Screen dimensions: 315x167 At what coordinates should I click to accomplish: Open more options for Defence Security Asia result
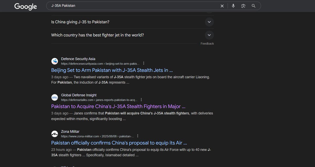coord(144,63)
